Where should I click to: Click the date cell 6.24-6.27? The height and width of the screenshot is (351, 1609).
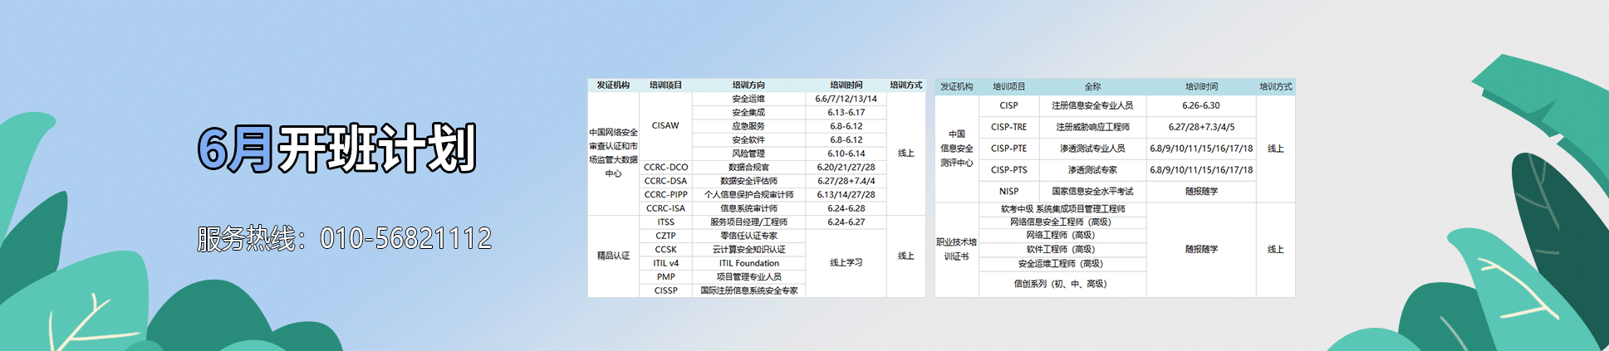(x=846, y=222)
